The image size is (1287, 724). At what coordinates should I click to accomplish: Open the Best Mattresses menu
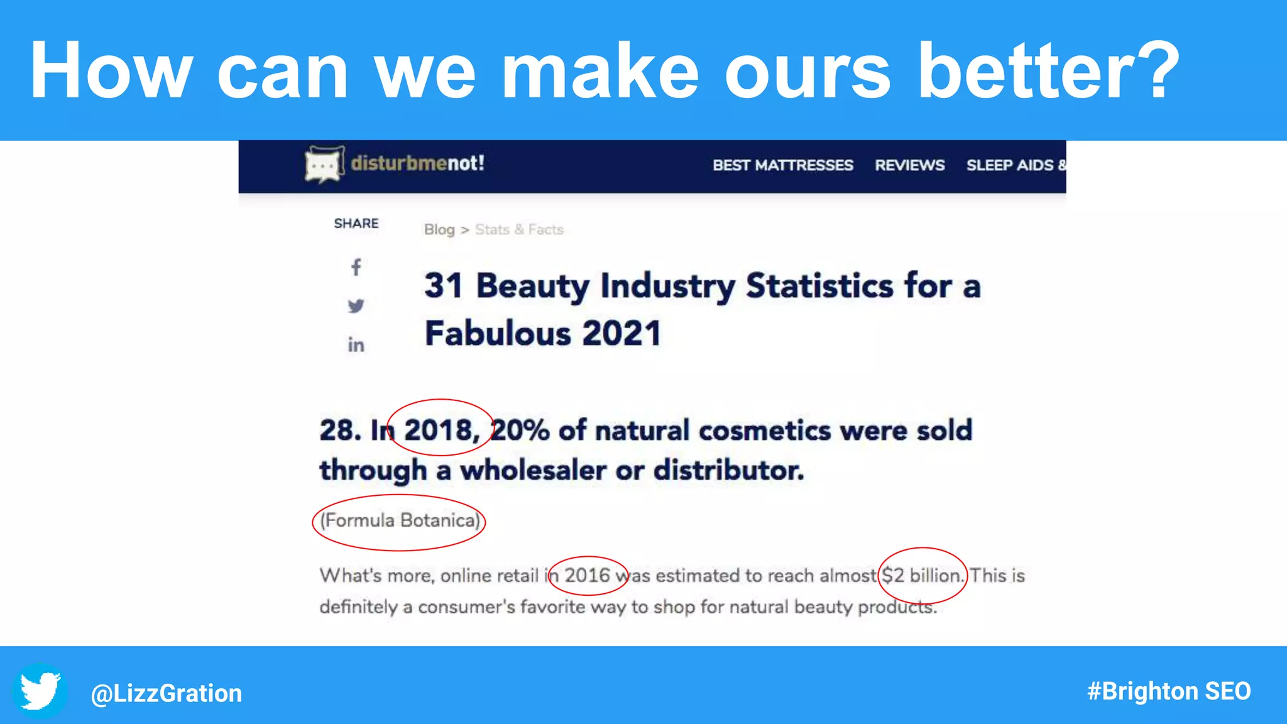pos(782,165)
